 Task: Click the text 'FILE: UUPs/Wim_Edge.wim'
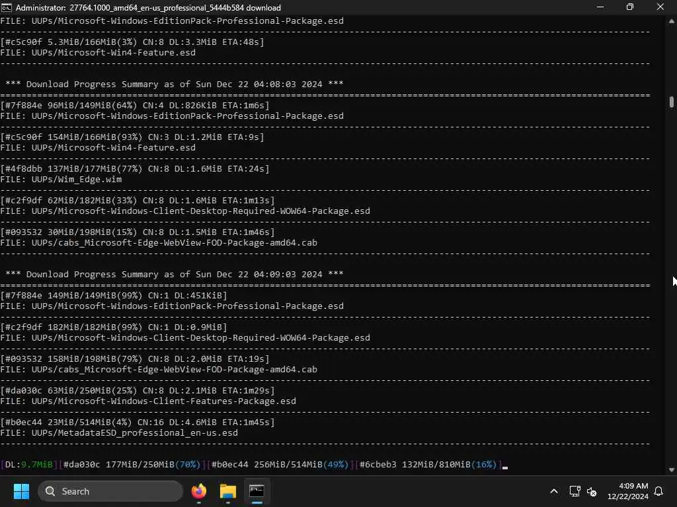pyautogui.click(x=61, y=180)
